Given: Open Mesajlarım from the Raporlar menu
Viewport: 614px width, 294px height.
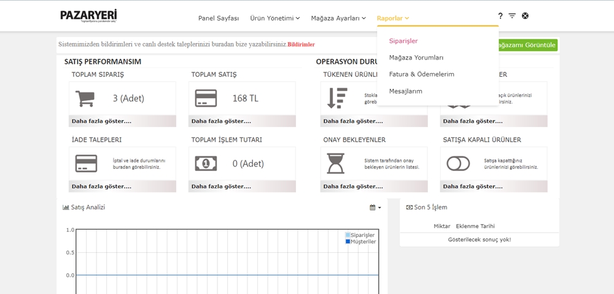Looking at the screenshot, I should point(406,91).
